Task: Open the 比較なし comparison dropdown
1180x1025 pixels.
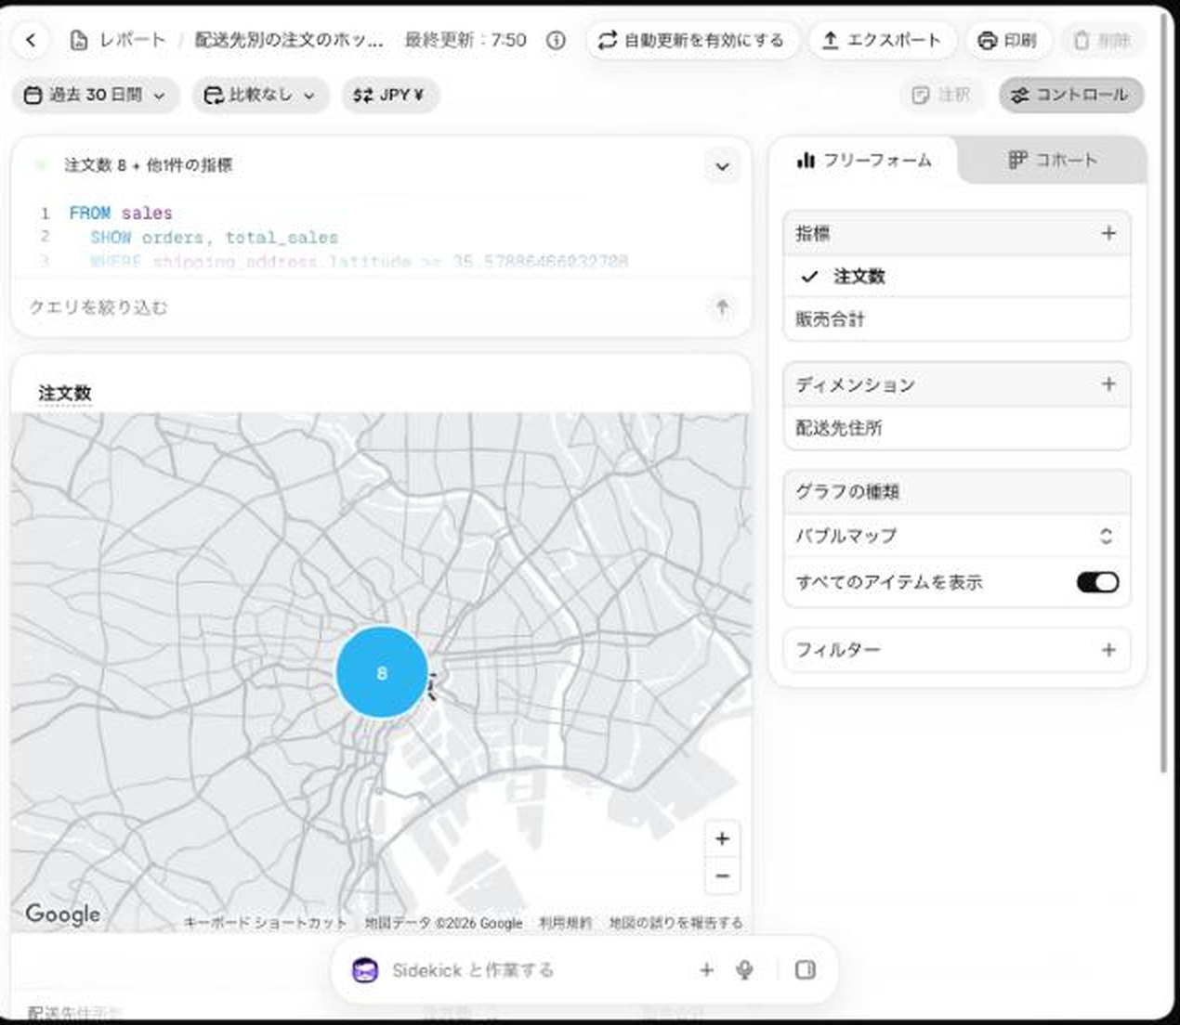Action: [x=260, y=95]
